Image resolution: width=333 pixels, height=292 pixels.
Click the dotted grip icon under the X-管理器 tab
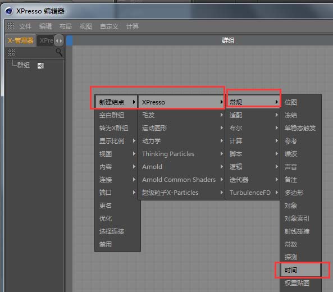click(11, 52)
